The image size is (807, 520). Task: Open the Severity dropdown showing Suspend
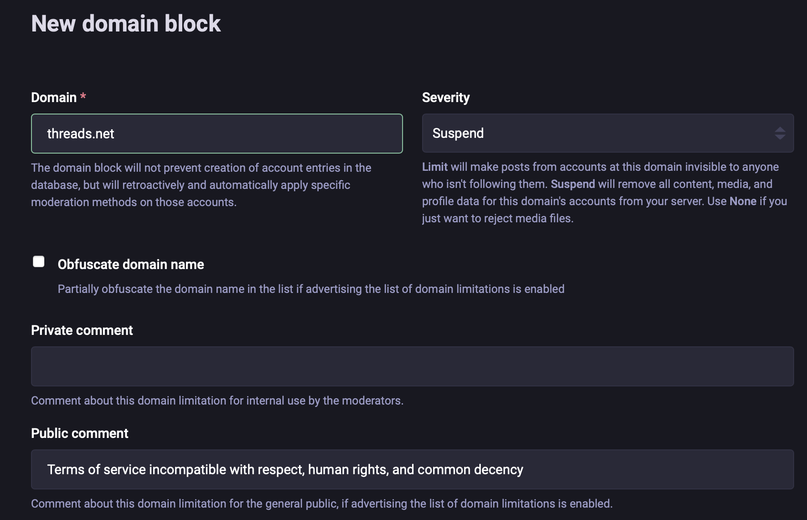tap(608, 133)
